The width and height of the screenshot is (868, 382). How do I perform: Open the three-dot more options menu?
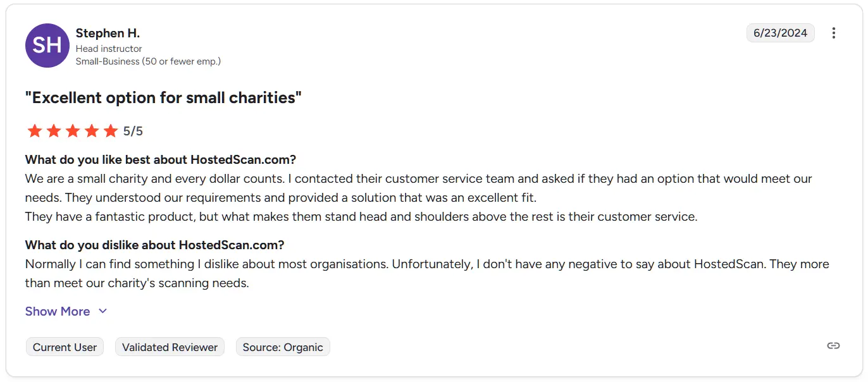point(834,33)
